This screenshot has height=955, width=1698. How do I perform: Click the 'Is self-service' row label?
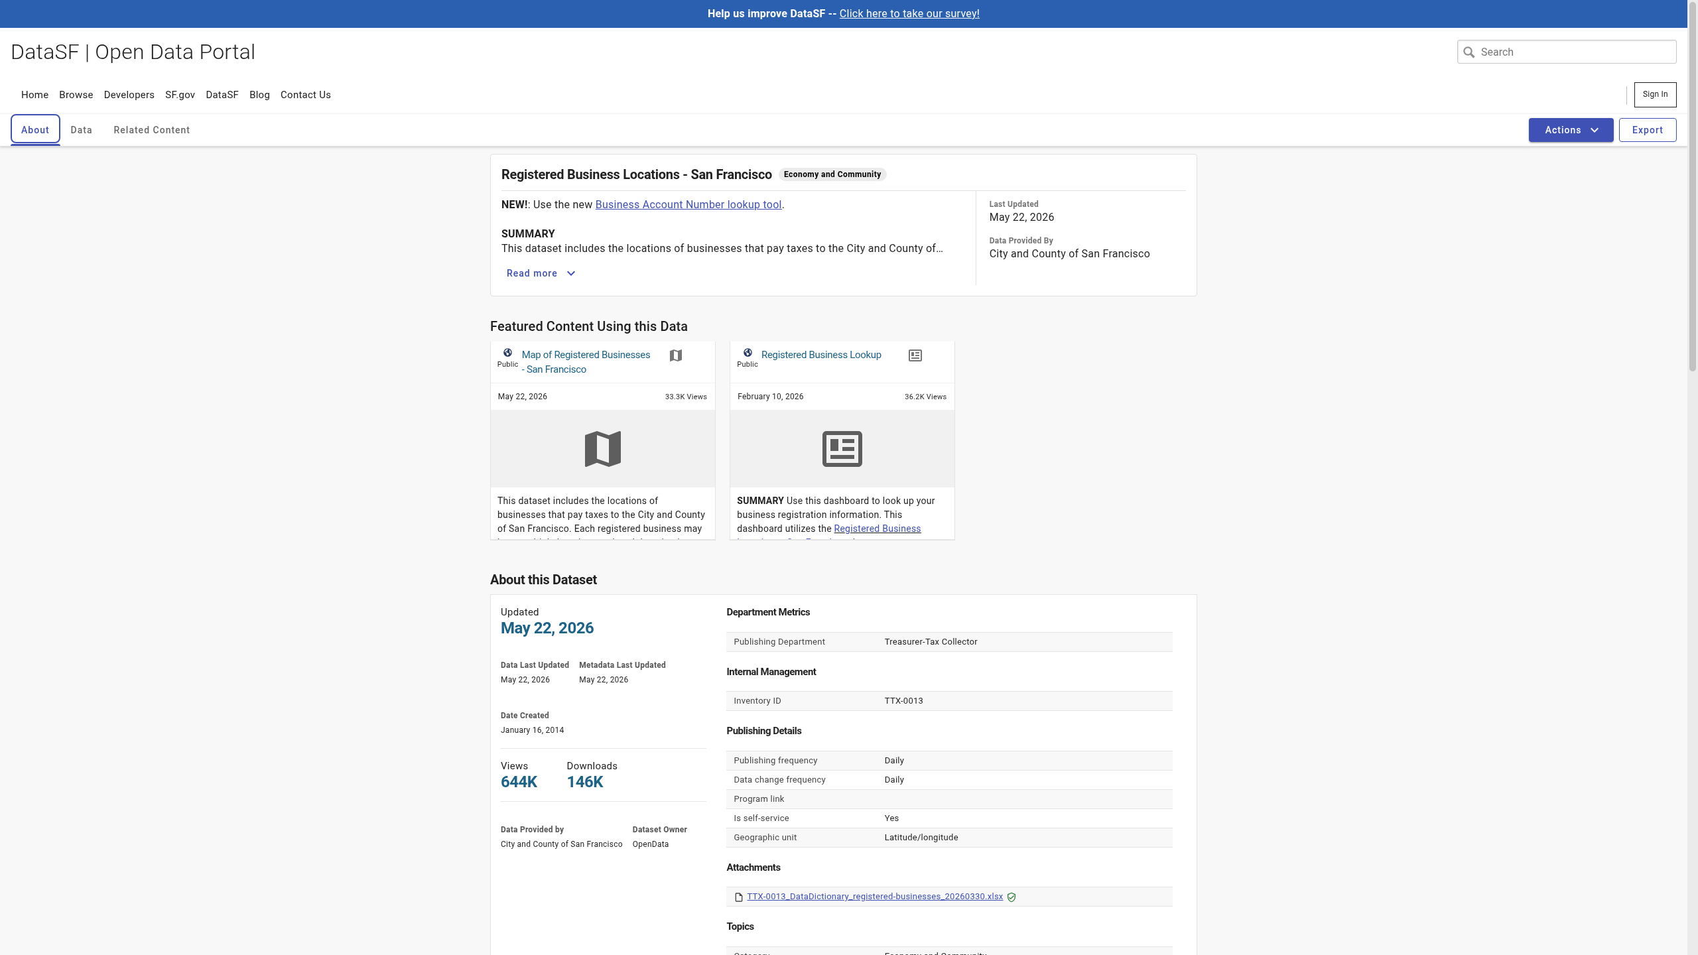point(761,818)
